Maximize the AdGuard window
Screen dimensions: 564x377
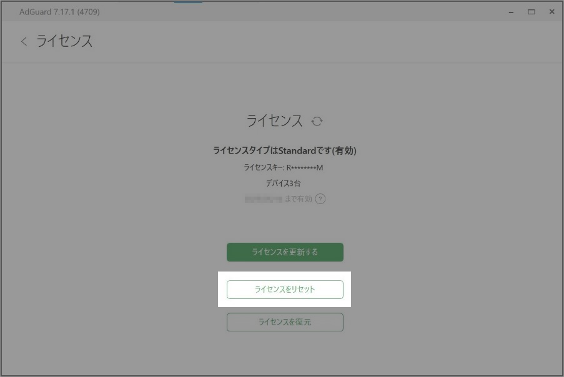click(x=531, y=12)
